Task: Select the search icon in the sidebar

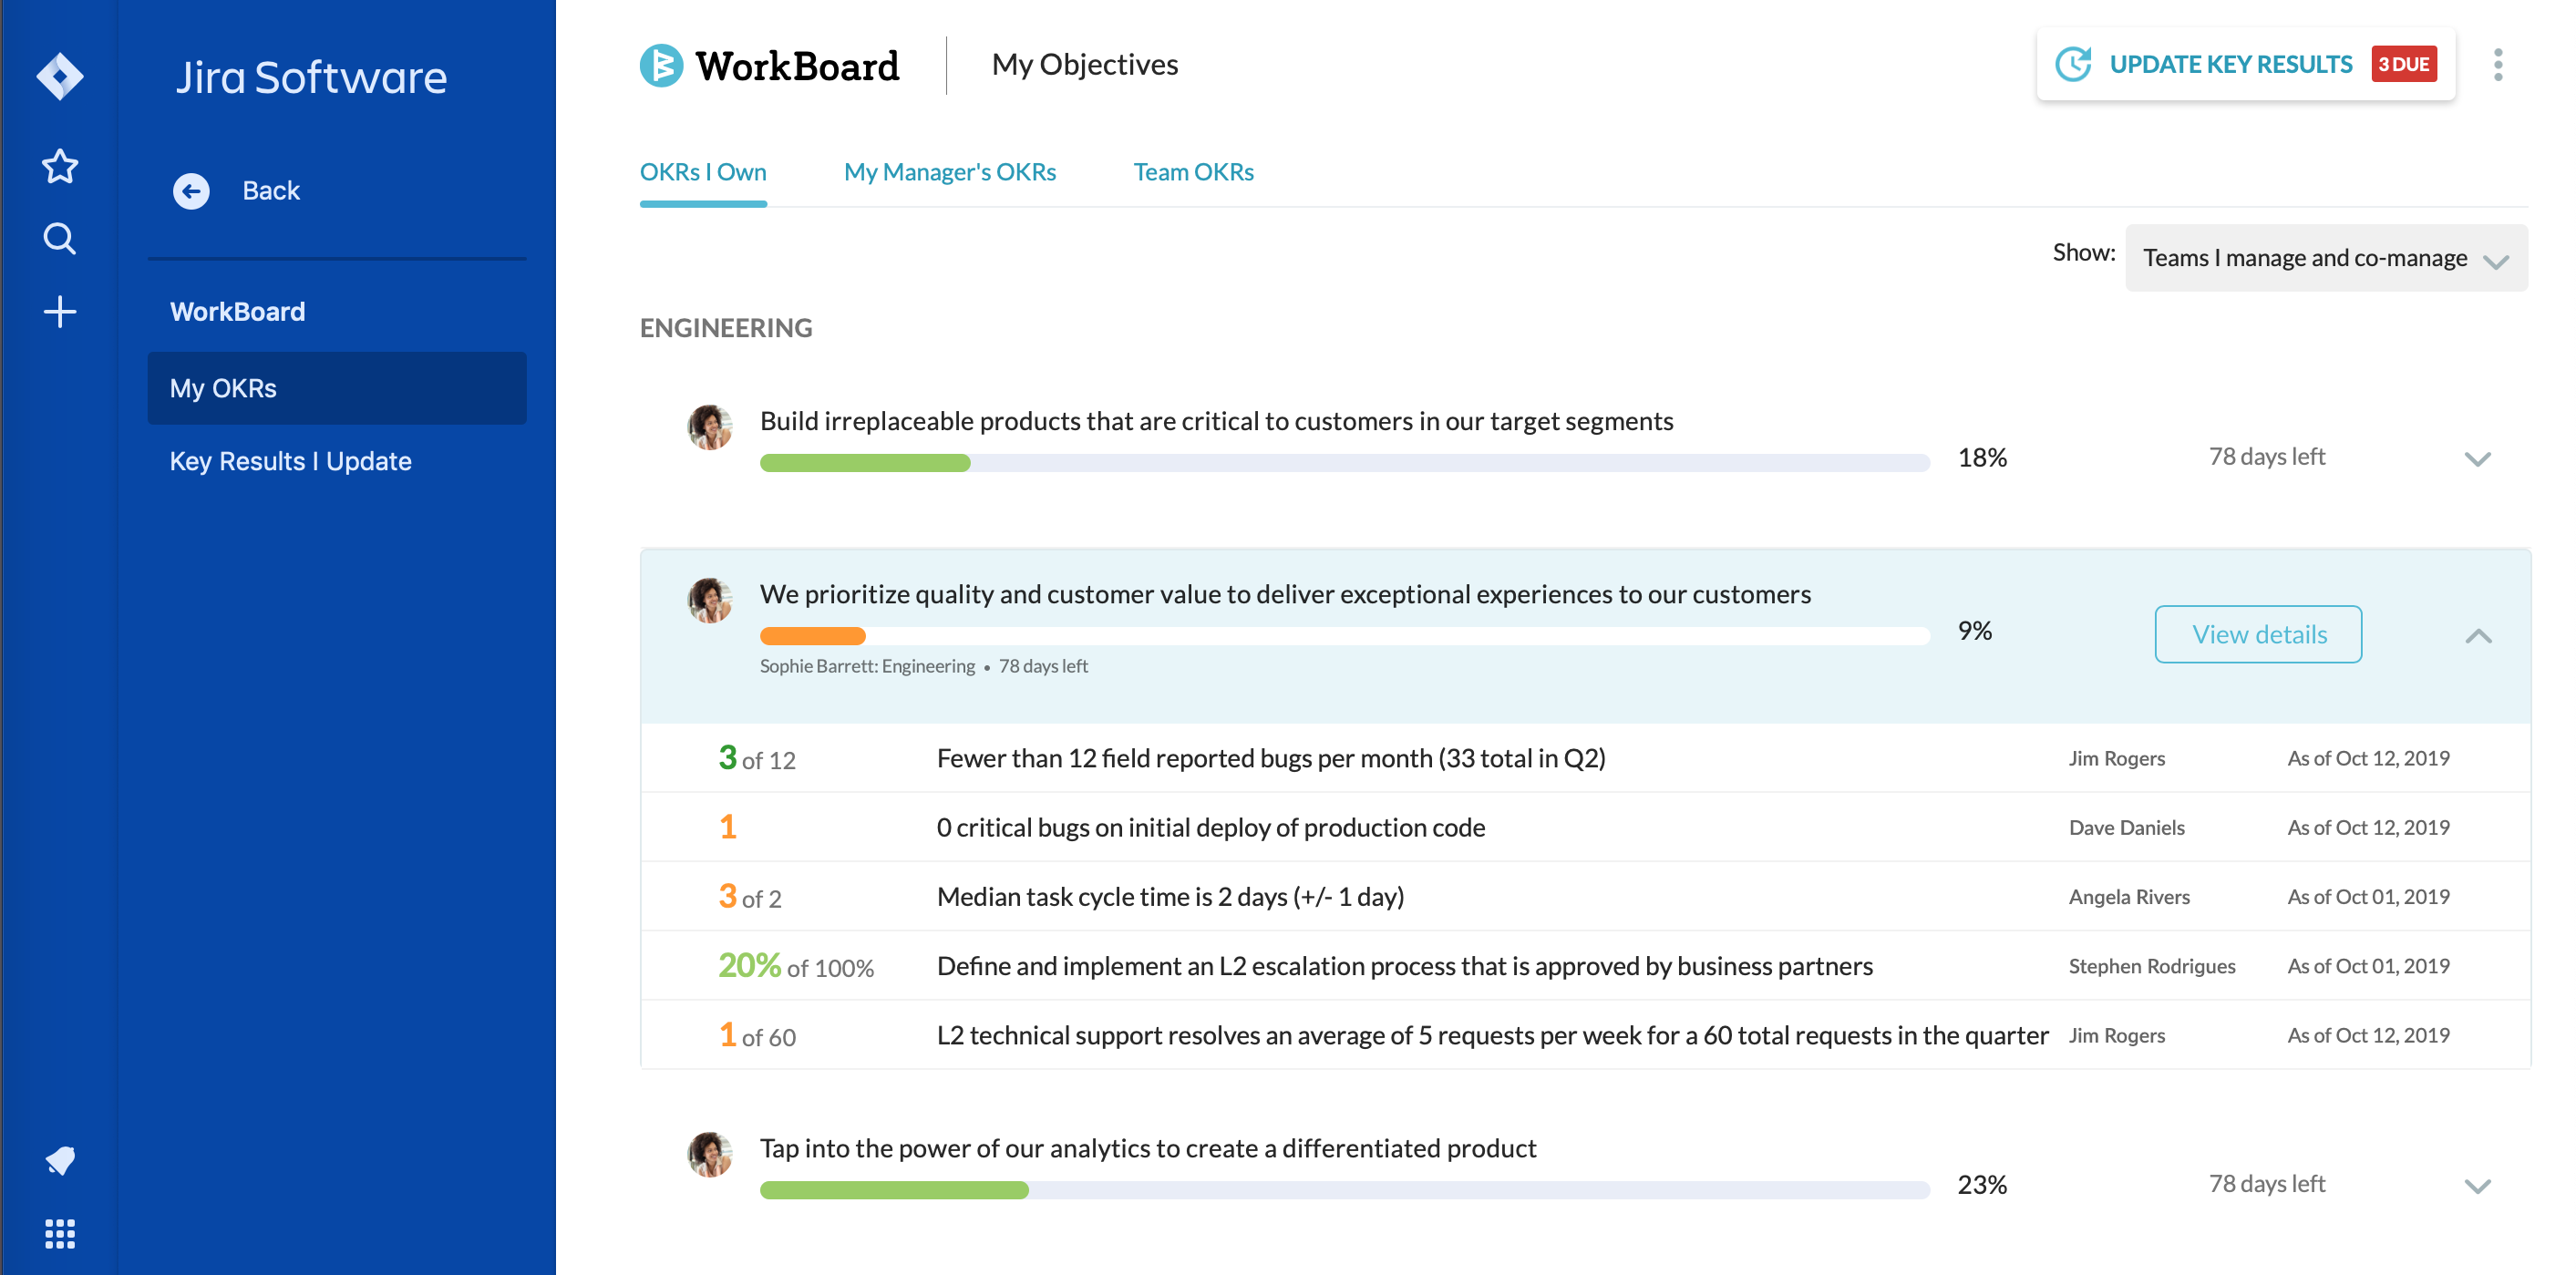Action: click(59, 239)
